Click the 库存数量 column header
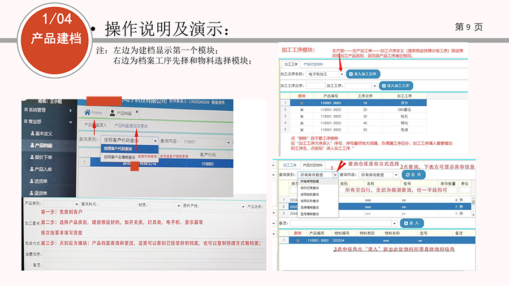This screenshot has height=286, width=509. click(448, 184)
